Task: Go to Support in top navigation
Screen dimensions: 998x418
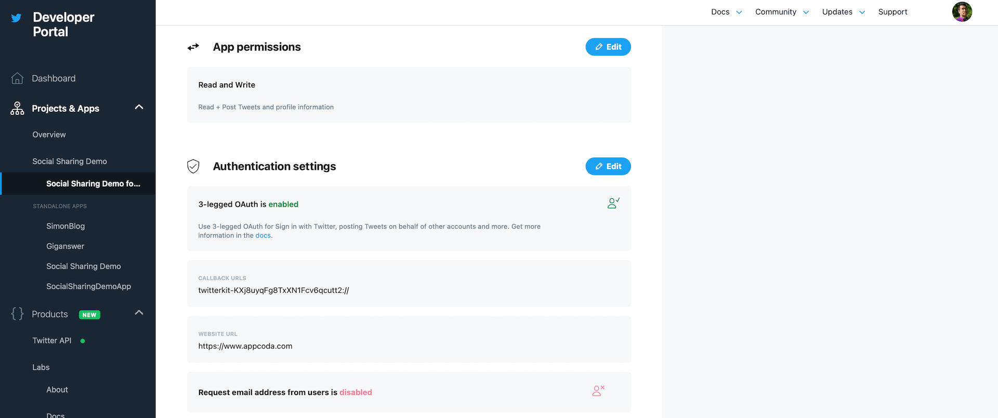Action: (892, 12)
